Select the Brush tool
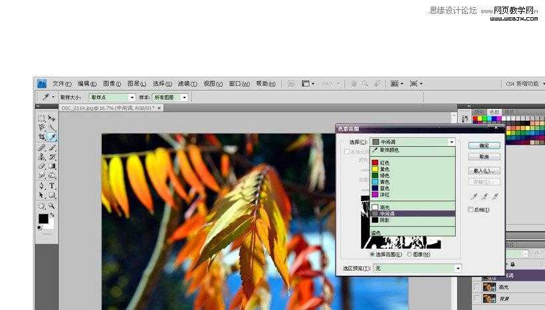 click(52, 147)
